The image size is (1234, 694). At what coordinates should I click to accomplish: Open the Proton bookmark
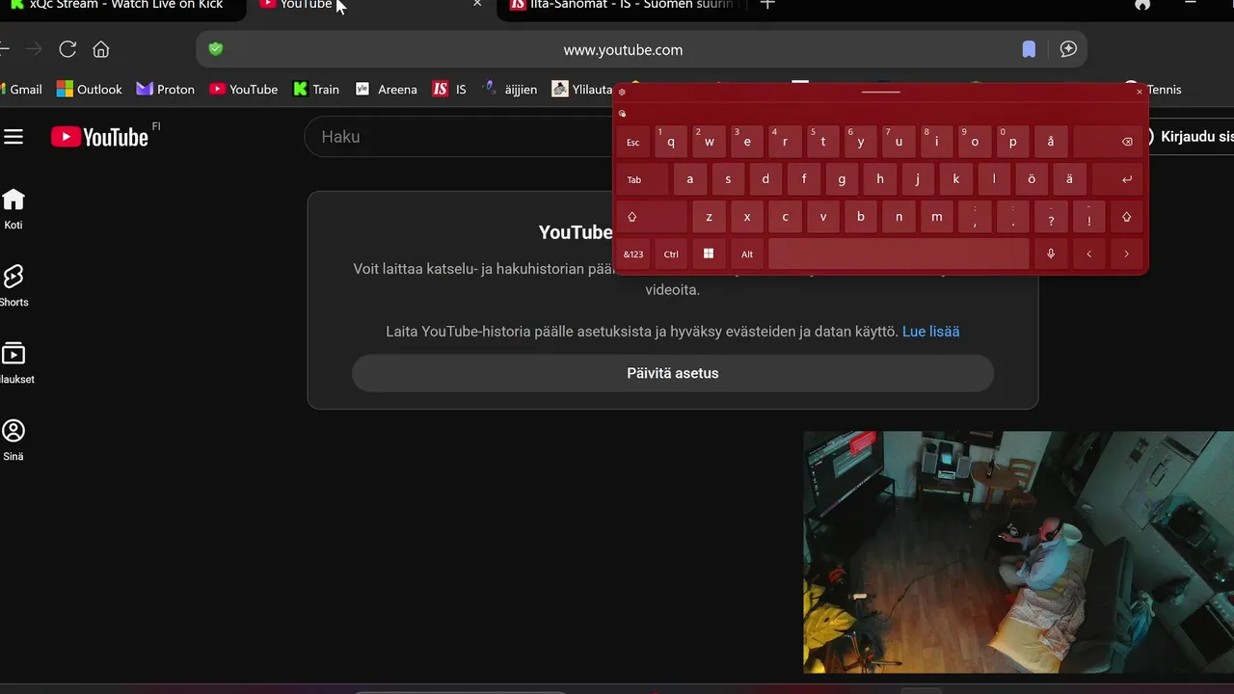(x=166, y=89)
